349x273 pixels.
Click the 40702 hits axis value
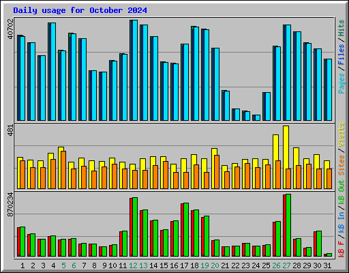(10, 29)
